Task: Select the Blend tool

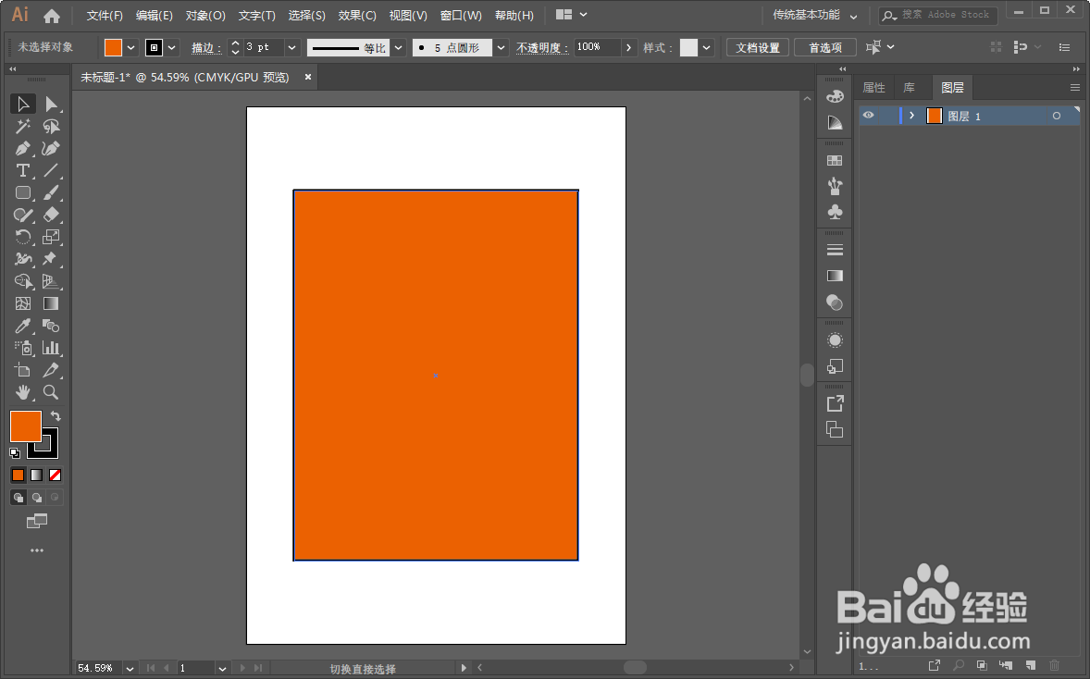Action: coord(51,326)
